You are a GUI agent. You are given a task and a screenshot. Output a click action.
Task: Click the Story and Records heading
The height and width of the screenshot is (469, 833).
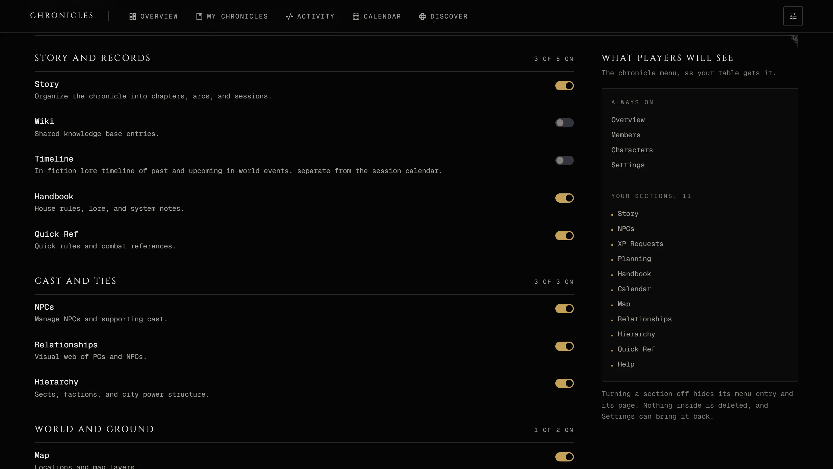point(93,58)
